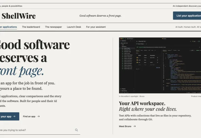
Task: Go to The newspaper section
Action: (53, 27)
